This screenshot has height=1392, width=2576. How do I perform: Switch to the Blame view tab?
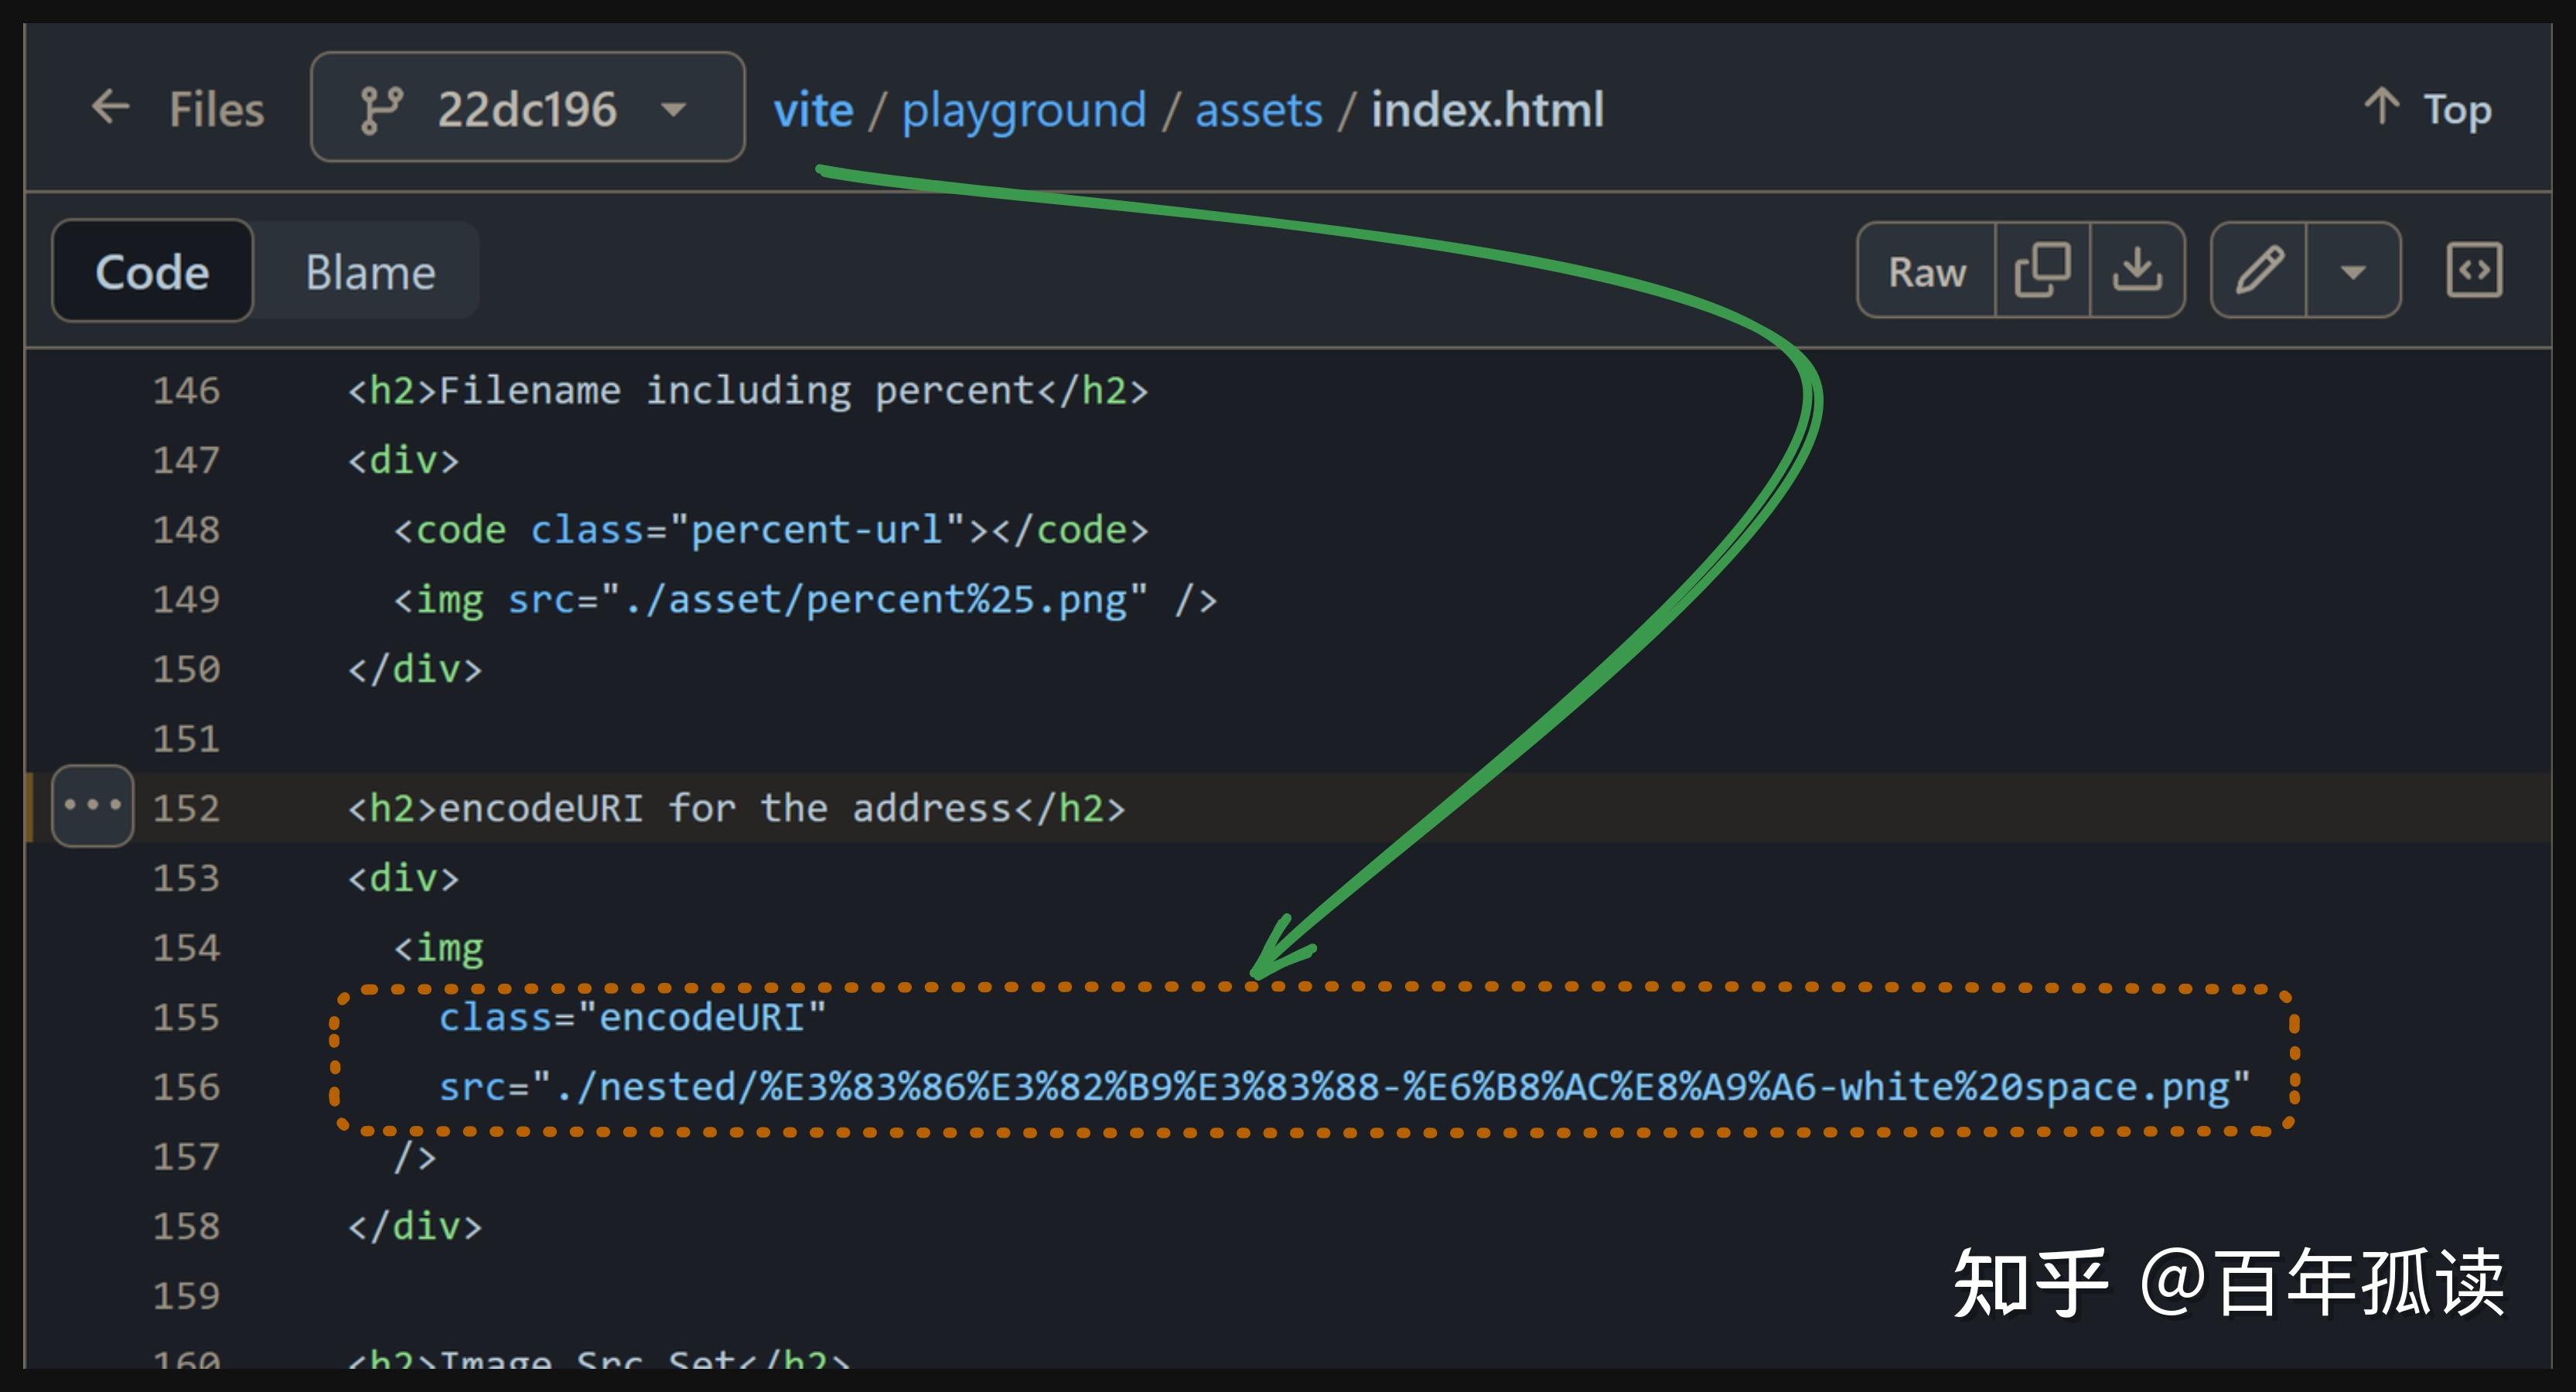coord(370,272)
